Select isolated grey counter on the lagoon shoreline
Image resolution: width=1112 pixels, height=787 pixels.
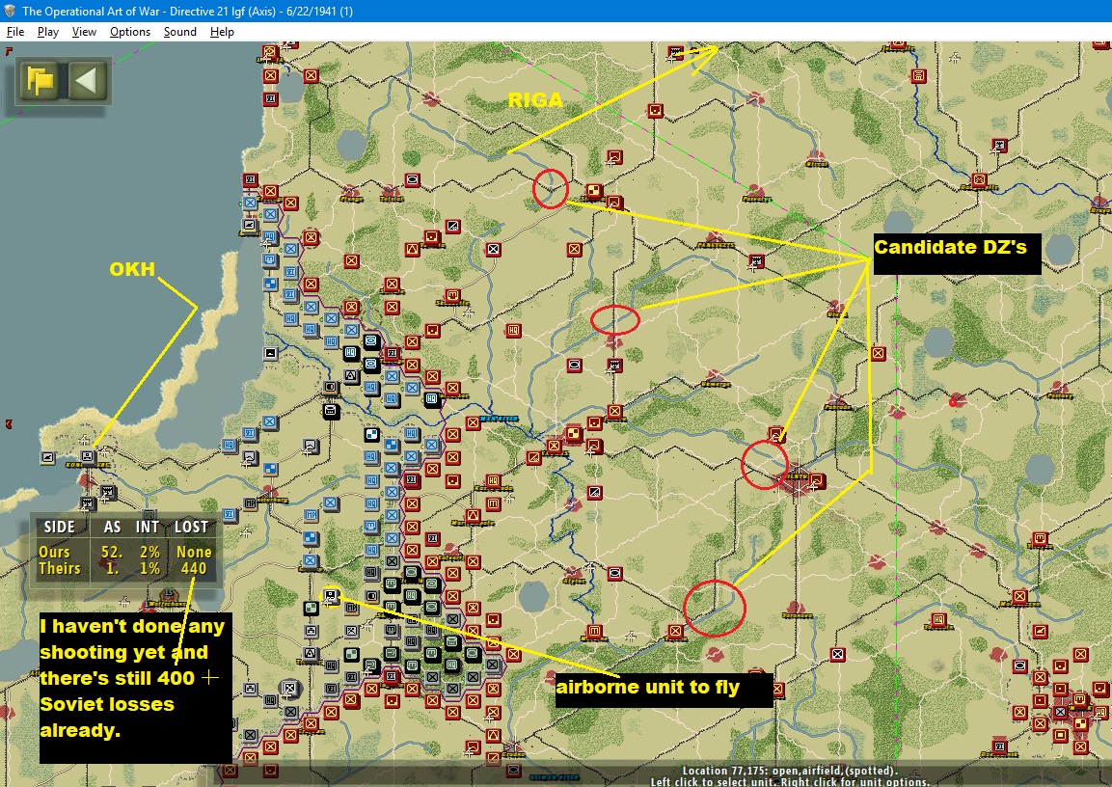pyautogui.click(x=270, y=353)
